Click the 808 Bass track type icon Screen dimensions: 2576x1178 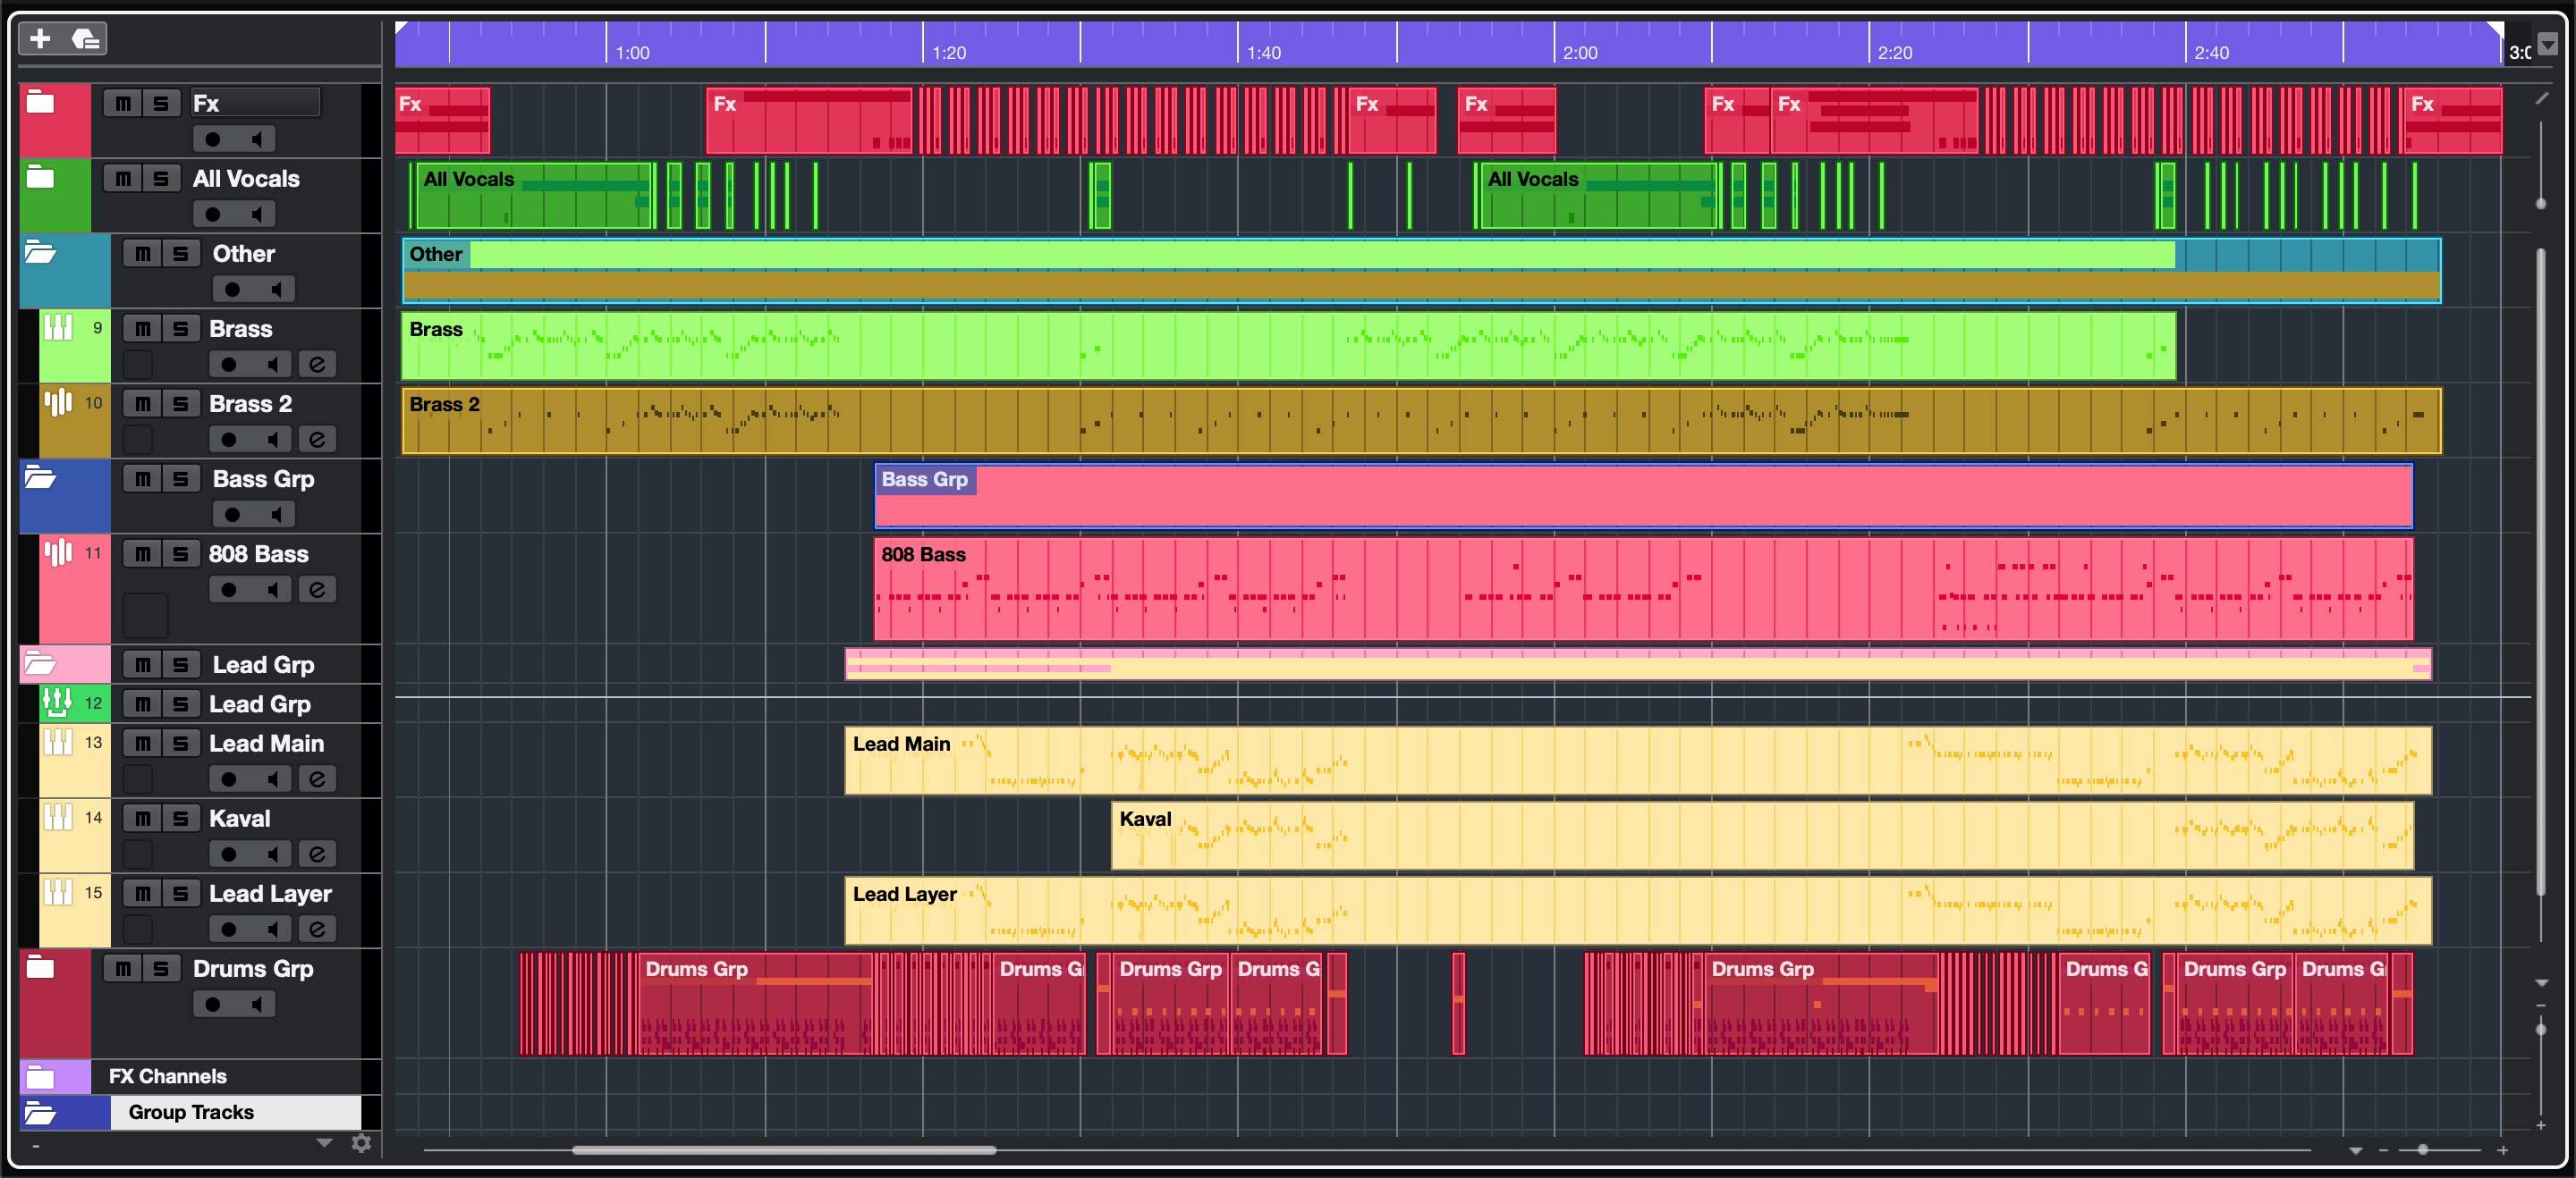coord(58,552)
